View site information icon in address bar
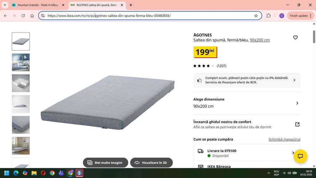The image size is (316, 178). (x=43, y=16)
